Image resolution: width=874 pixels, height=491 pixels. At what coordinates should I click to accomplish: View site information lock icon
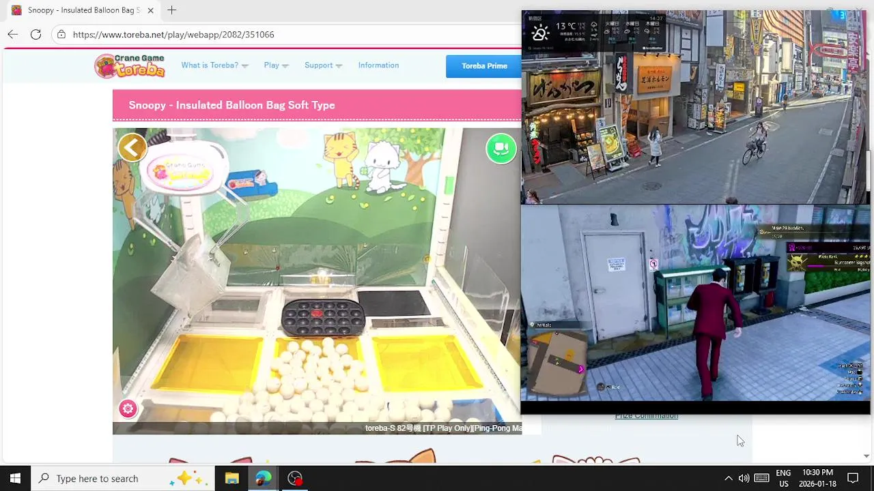(61, 34)
